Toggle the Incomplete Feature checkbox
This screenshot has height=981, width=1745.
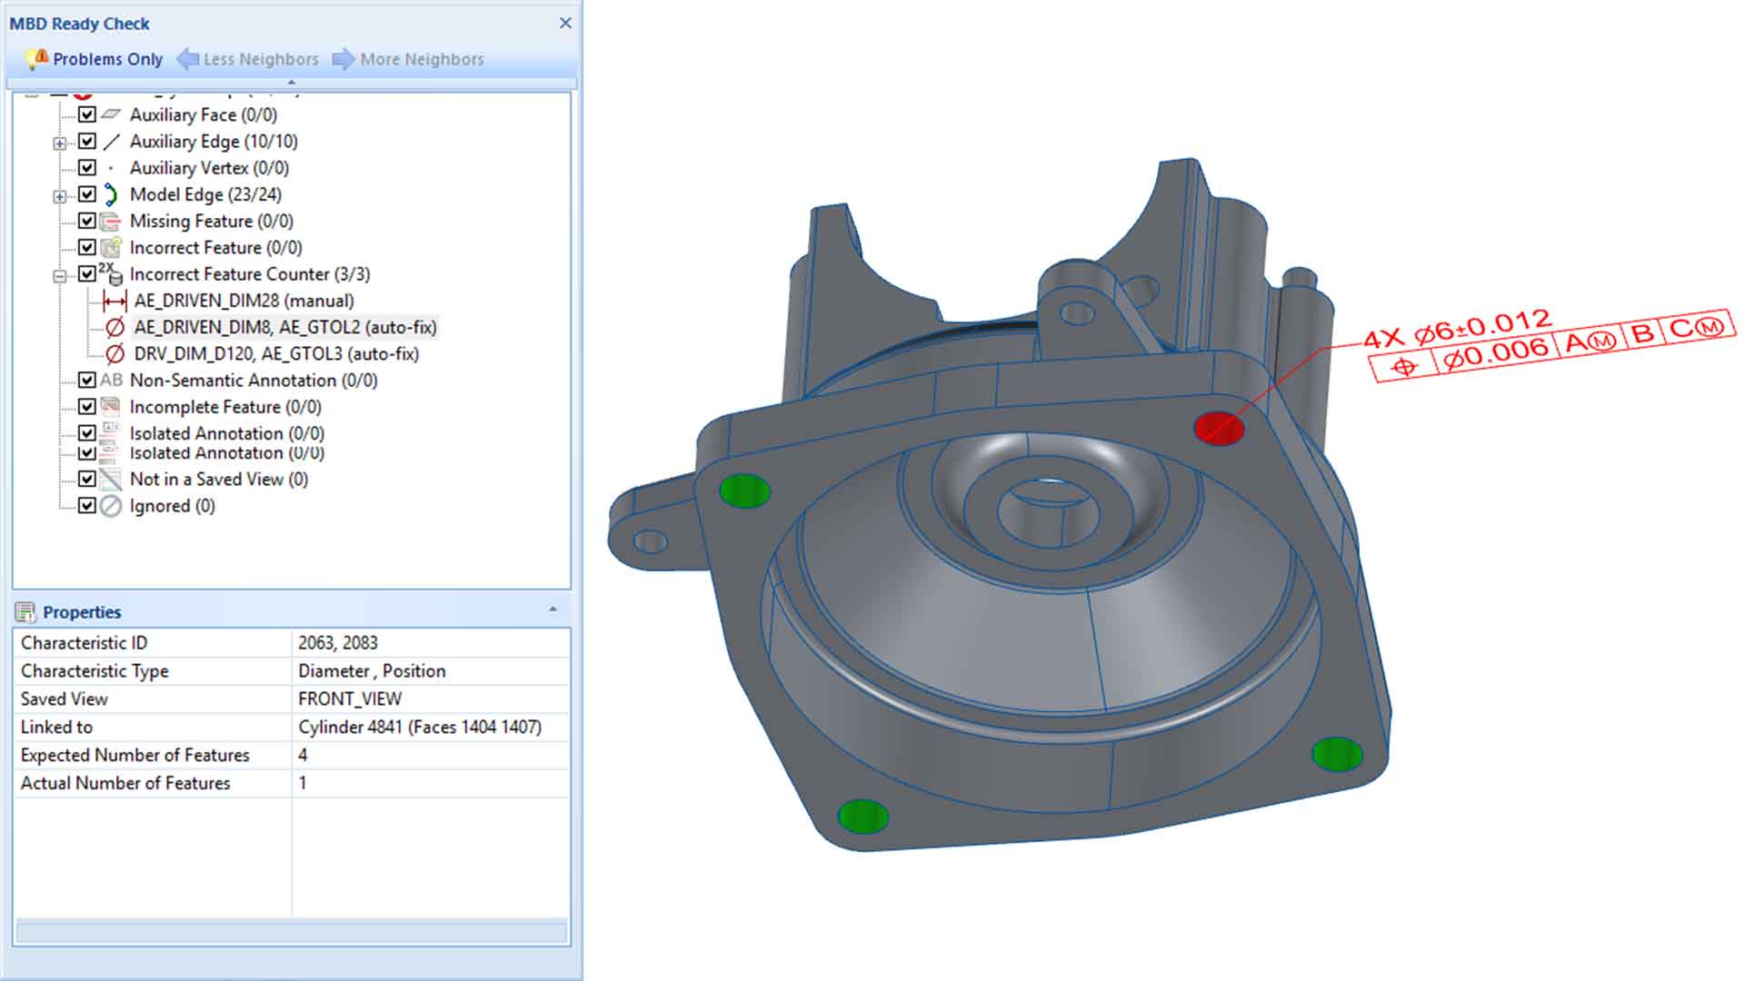pos(87,406)
